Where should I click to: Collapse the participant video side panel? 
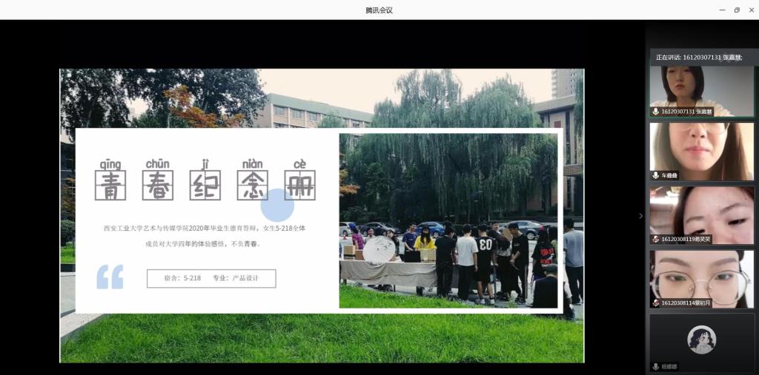tap(641, 216)
